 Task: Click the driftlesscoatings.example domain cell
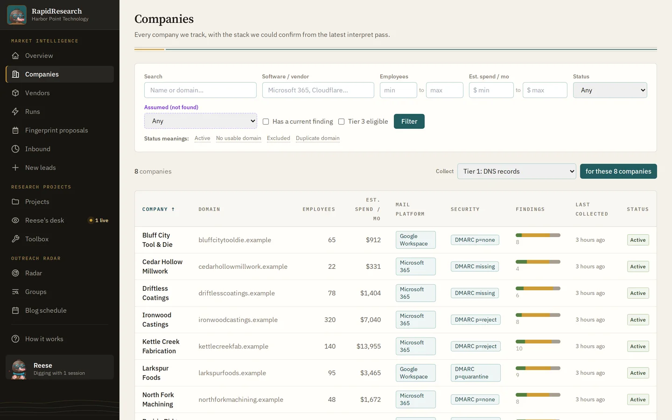[x=237, y=293]
